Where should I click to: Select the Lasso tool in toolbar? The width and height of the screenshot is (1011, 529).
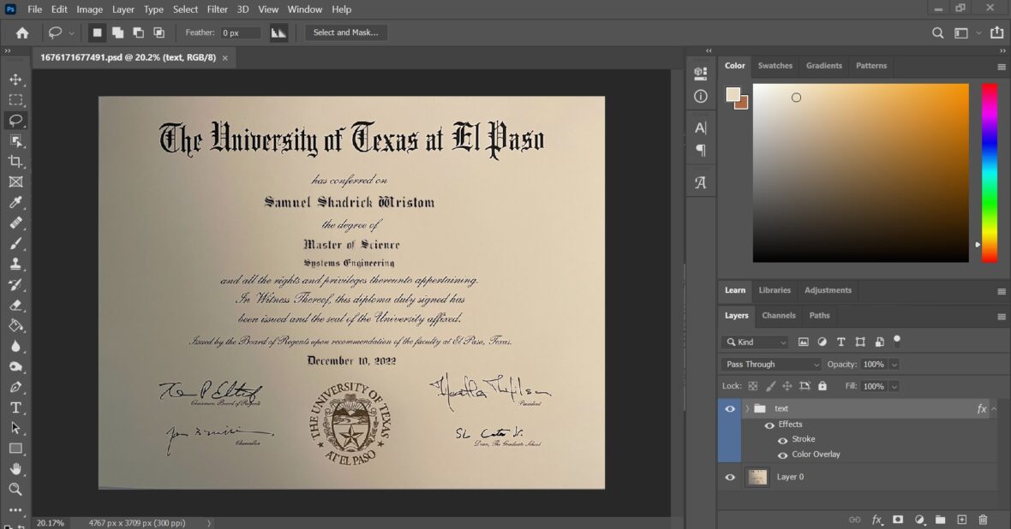coord(15,121)
